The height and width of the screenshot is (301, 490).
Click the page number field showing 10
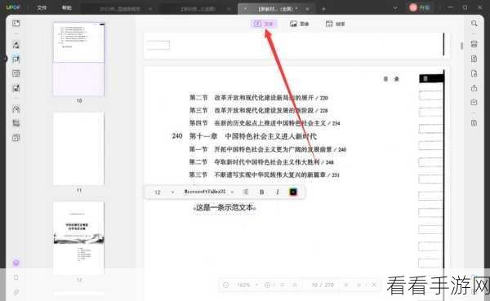point(314,285)
